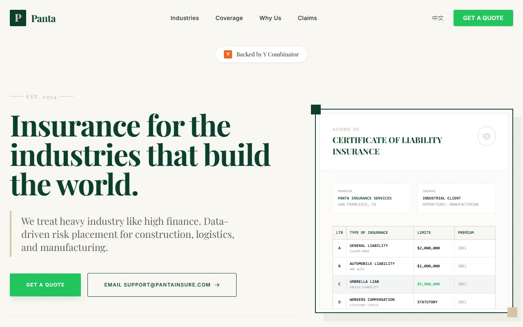The height and width of the screenshot is (327, 523).
Task: Click the Panta brand name
Action: click(43, 18)
